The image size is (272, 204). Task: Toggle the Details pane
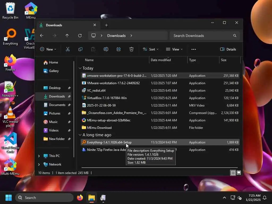coord(228,49)
